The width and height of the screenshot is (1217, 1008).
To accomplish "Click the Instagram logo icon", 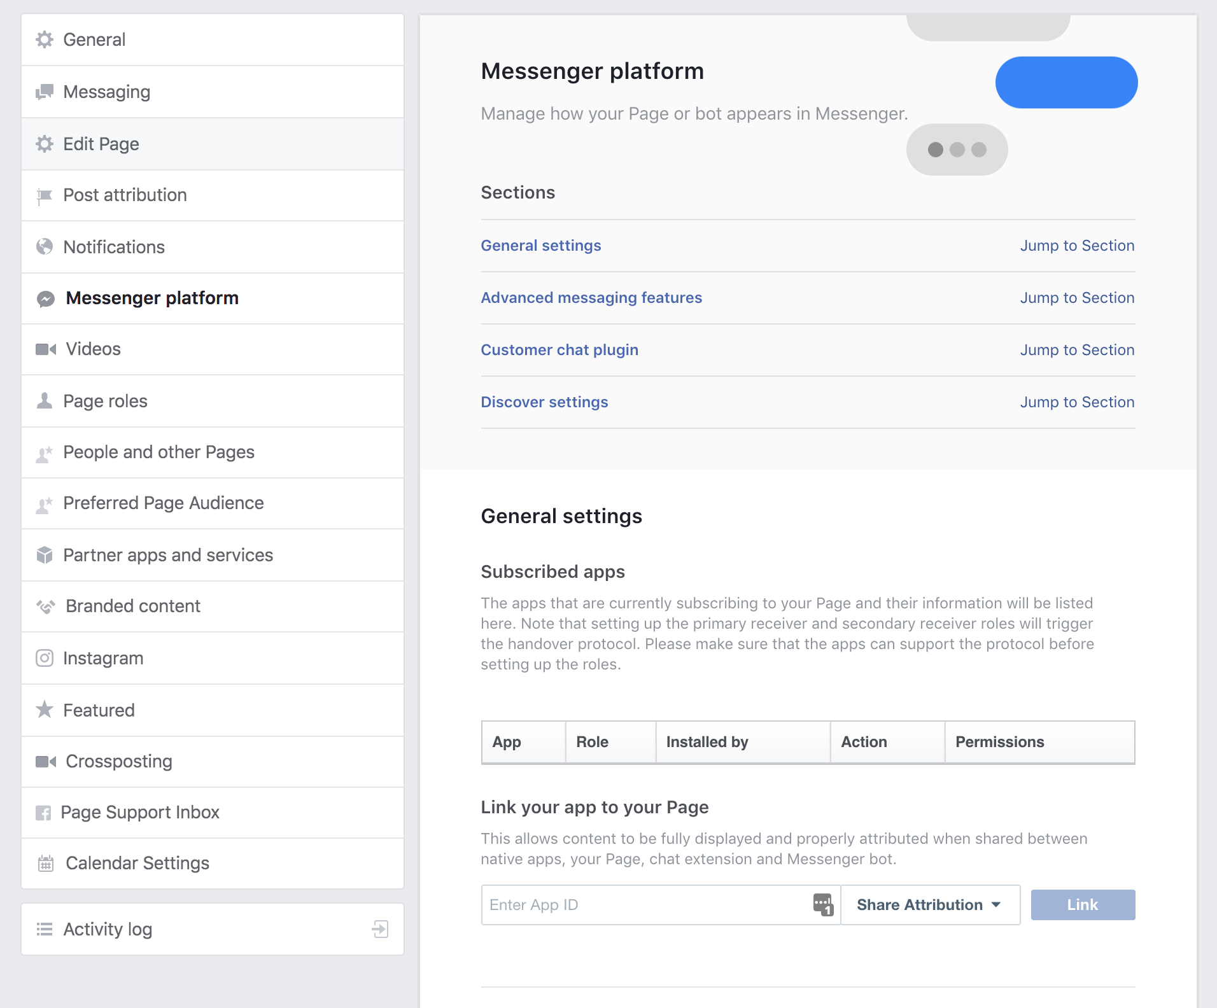I will (x=45, y=658).
